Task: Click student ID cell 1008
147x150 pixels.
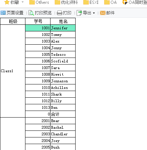Action: click(x=38, y=74)
